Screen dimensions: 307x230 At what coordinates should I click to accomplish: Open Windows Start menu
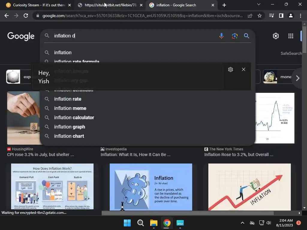point(127,223)
